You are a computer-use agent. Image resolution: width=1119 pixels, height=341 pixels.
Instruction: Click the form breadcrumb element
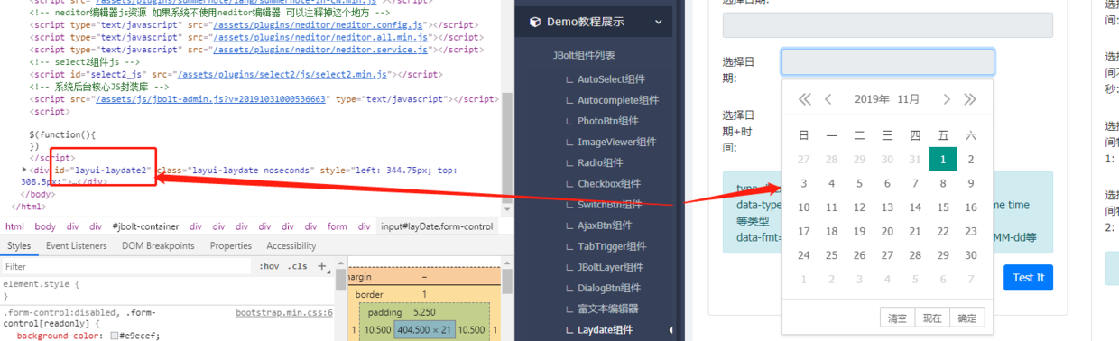[338, 226]
